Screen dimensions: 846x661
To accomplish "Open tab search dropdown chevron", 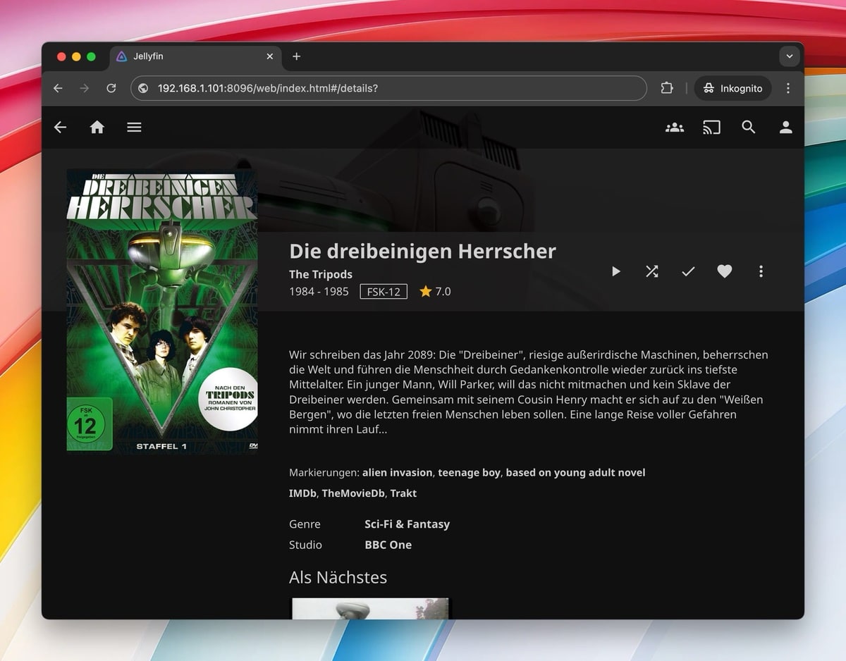I will [x=790, y=56].
